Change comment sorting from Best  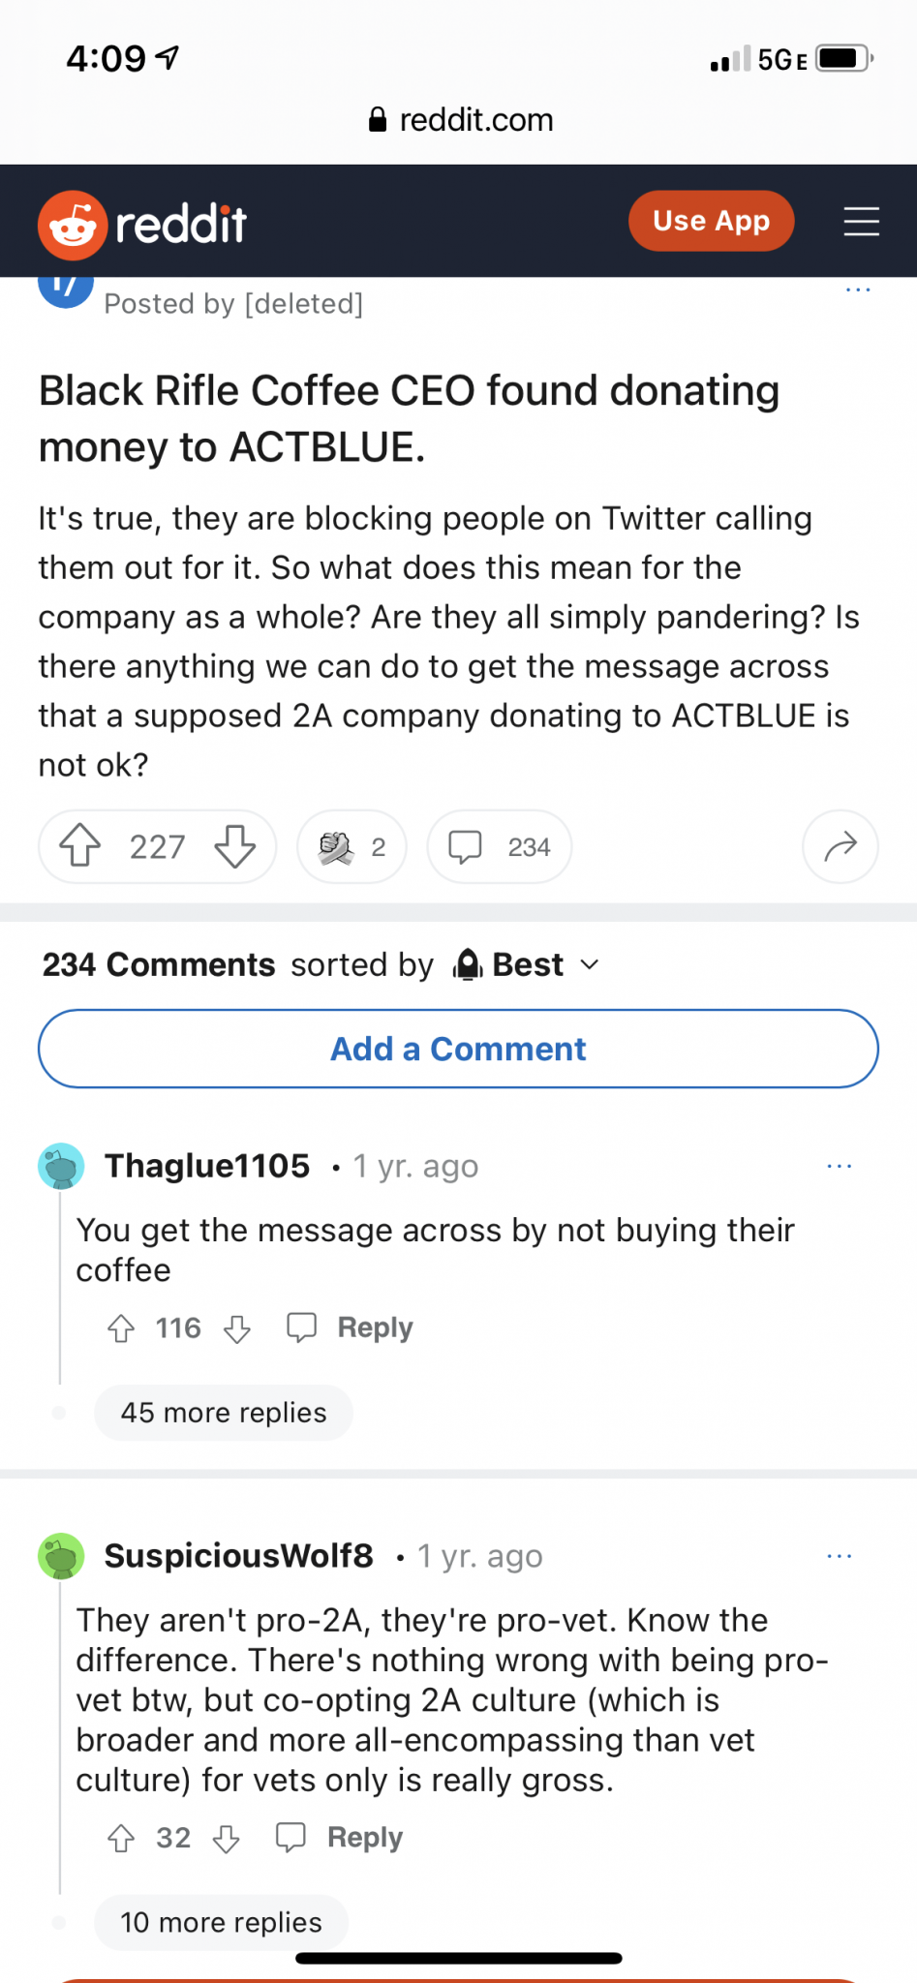tap(528, 964)
